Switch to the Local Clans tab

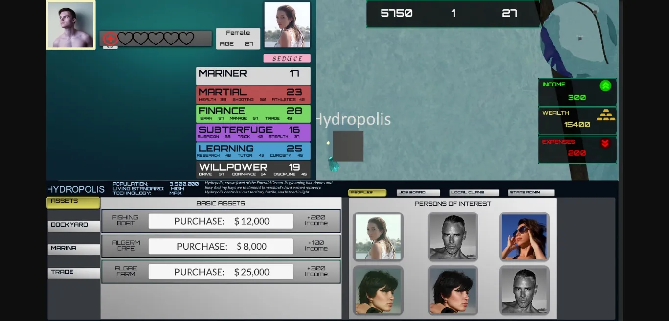click(474, 193)
